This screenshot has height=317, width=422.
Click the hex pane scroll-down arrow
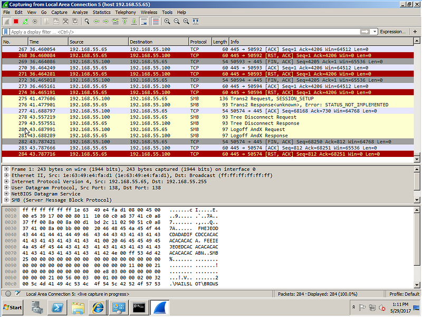click(x=417, y=285)
